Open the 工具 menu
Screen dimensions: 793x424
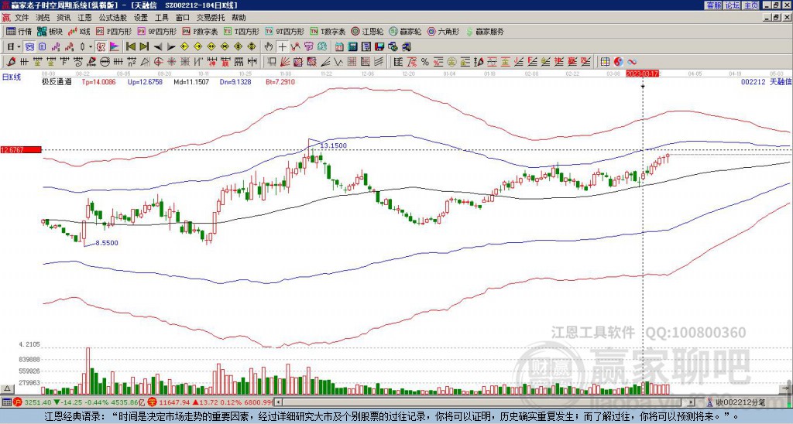(162, 18)
